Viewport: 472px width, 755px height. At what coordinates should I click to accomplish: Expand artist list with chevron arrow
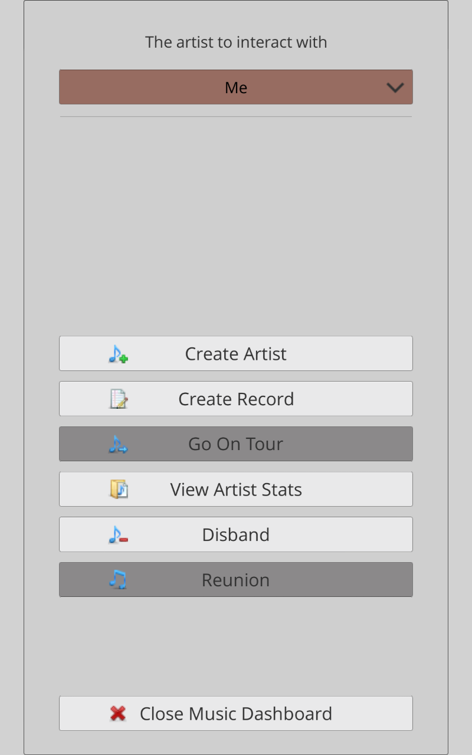(x=395, y=87)
